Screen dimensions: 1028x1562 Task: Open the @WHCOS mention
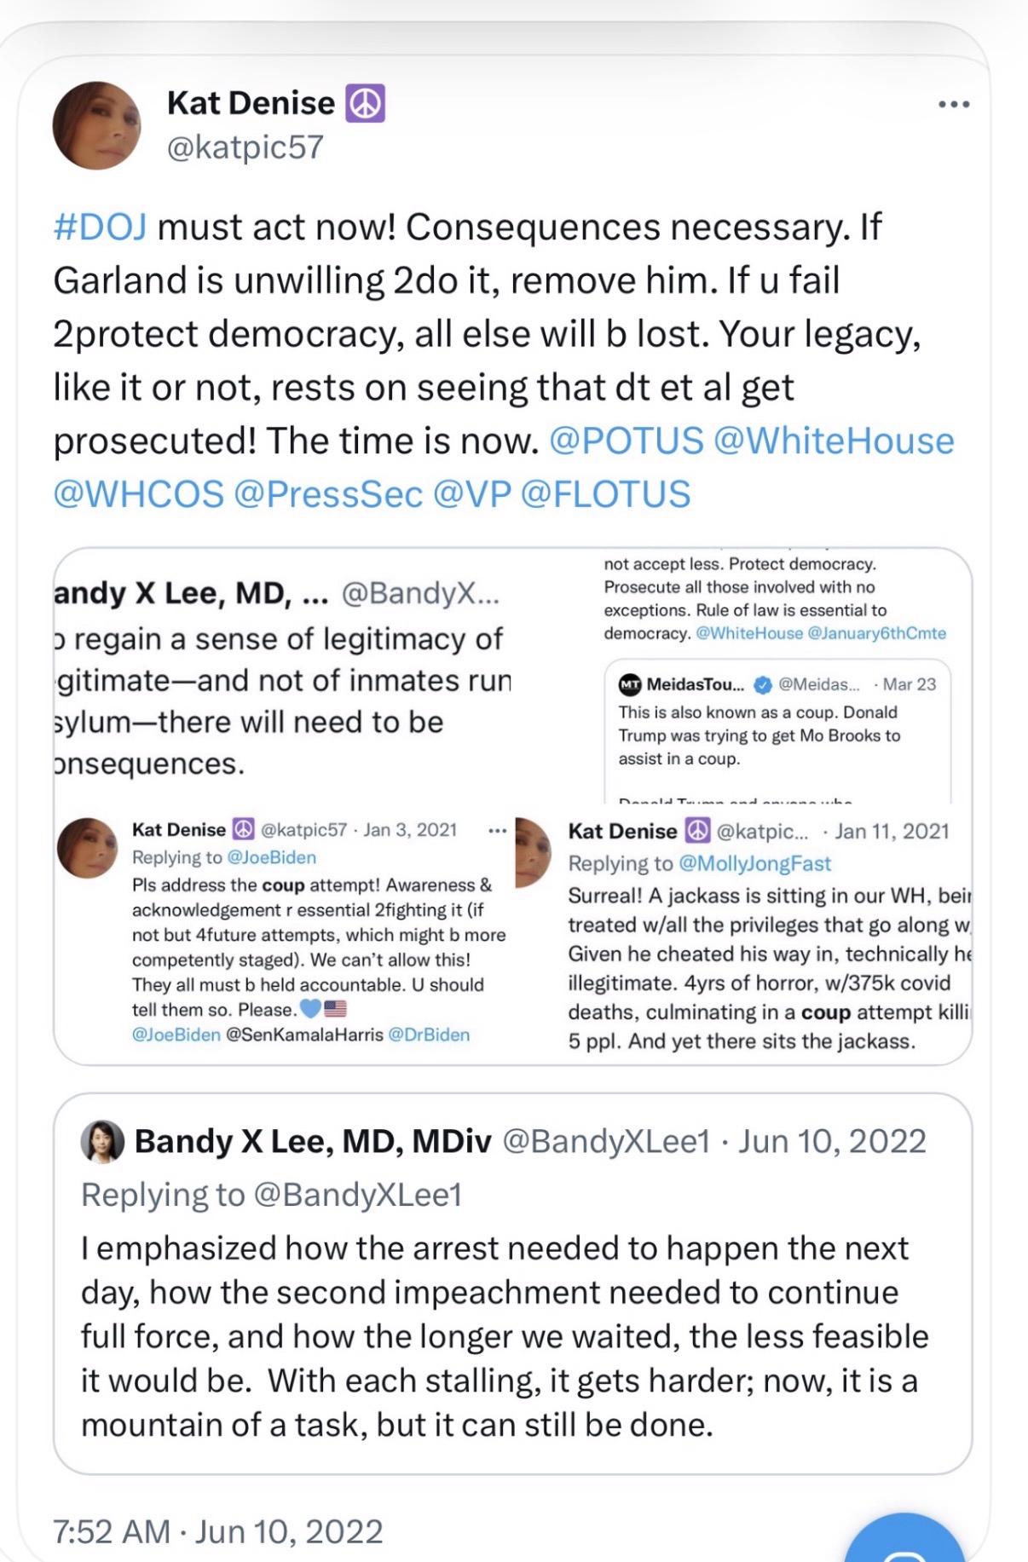point(138,495)
